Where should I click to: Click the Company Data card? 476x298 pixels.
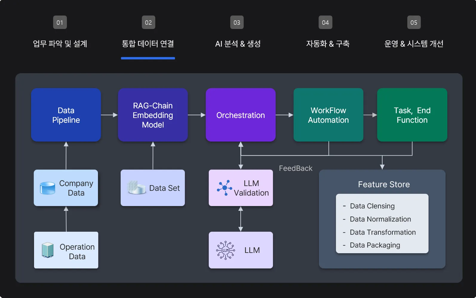(66, 188)
